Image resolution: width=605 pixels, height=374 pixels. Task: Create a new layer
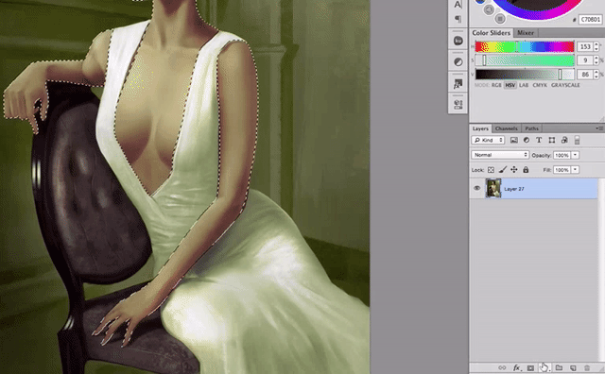click(573, 368)
